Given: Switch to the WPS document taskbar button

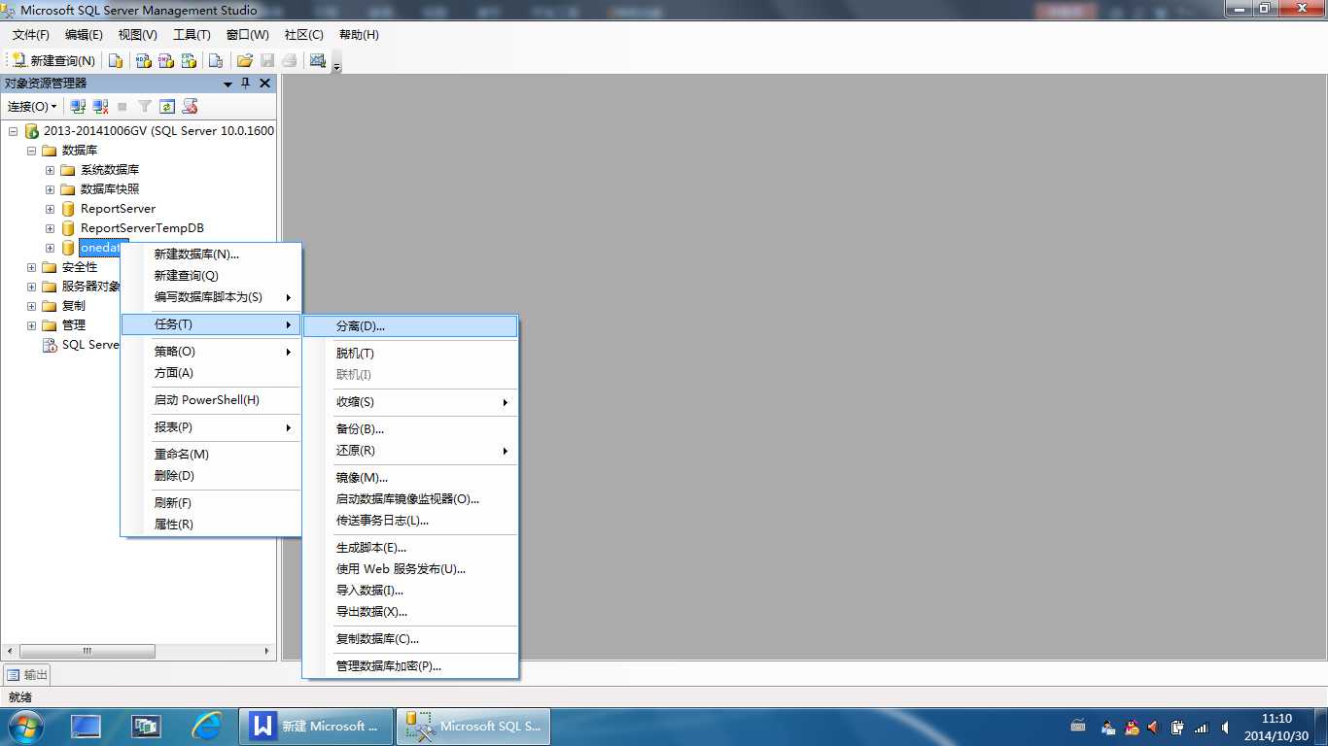Looking at the screenshot, I should 316,727.
